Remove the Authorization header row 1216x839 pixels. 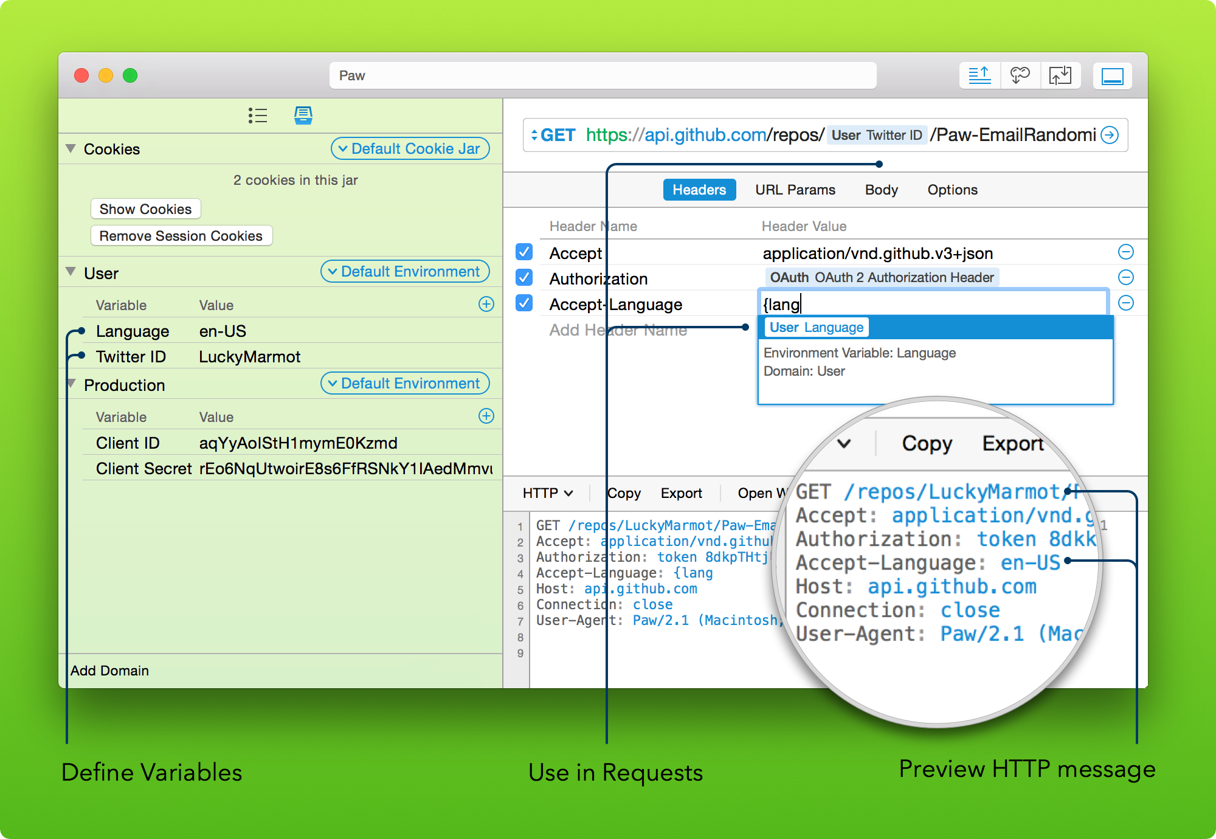[1126, 277]
